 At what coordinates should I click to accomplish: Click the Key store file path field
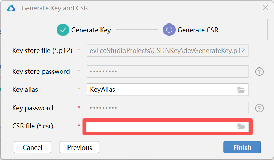click(x=167, y=51)
